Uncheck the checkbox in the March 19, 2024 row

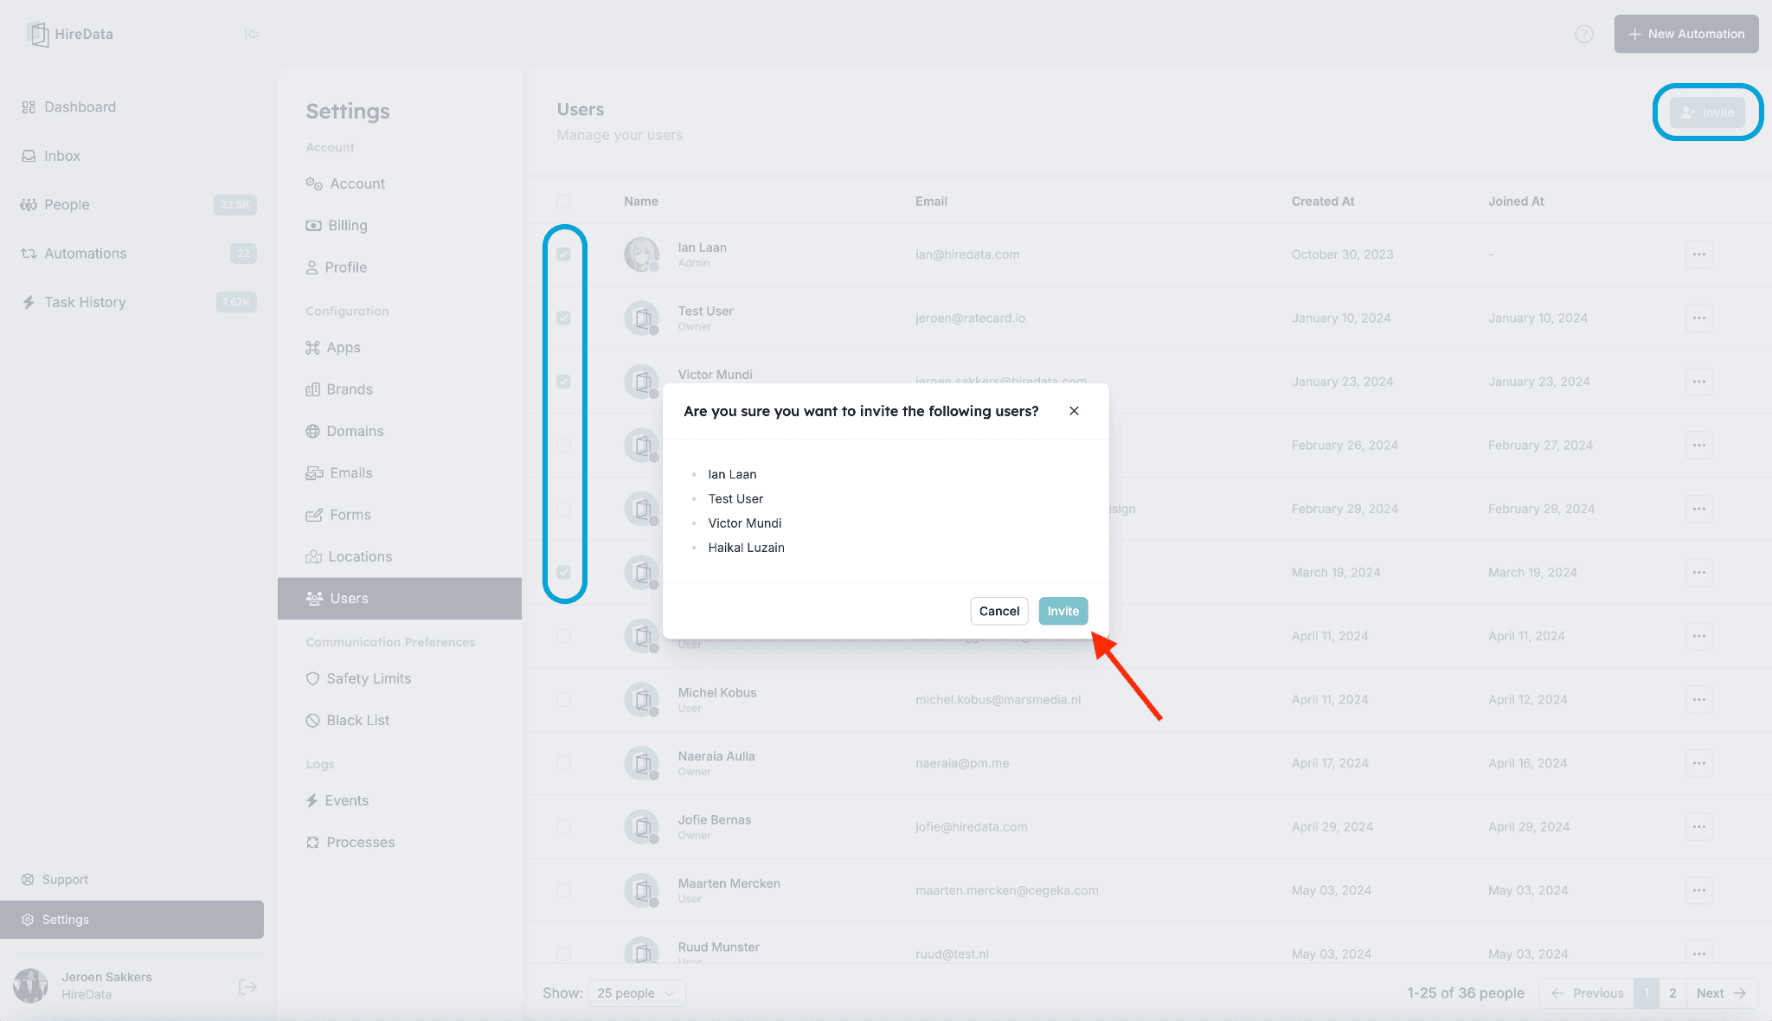pyautogui.click(x=563, y=573)
